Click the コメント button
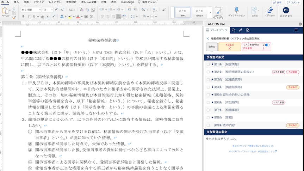The image size is (304, 171). 293,2
